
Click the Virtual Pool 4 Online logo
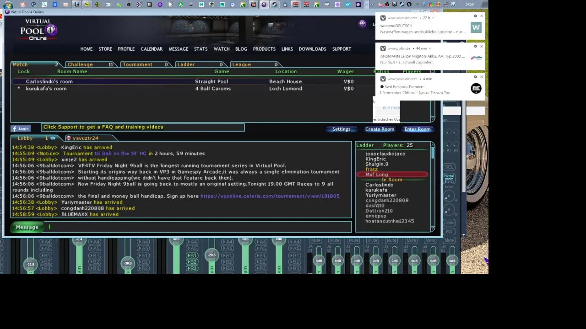[x=38, y=30]
